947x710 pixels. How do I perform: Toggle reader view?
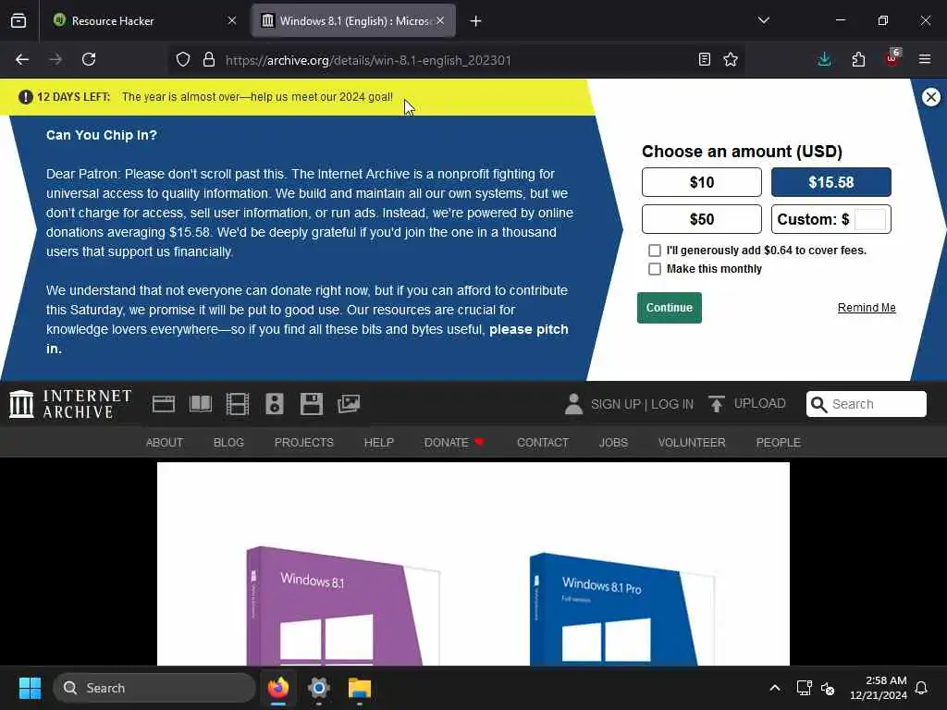[704, 59]
